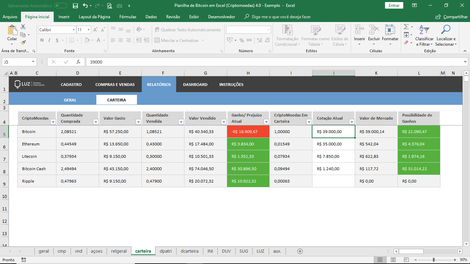Image resolution: width=470 pixels, height=264 pixels.
Task: Click the Classificar e Filtrar icon
Action: click(424, 30)
